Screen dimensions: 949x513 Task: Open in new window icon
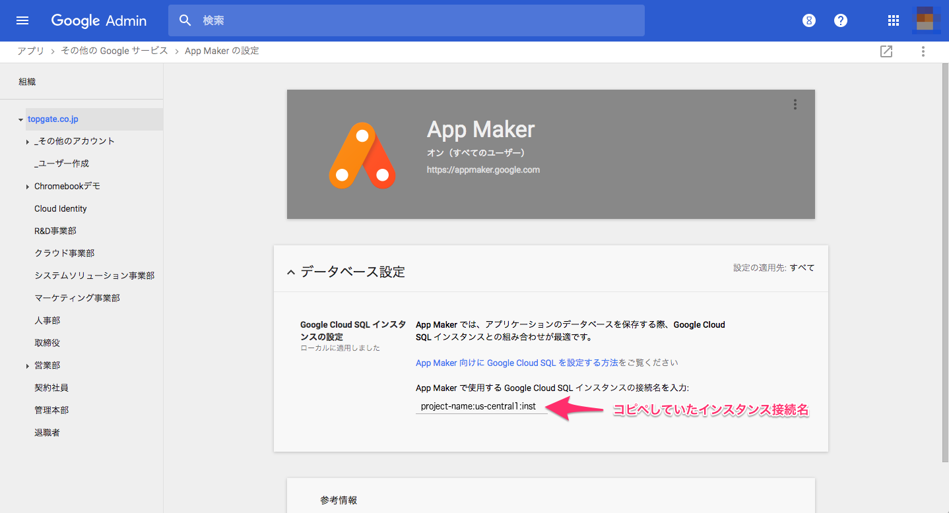886,51
